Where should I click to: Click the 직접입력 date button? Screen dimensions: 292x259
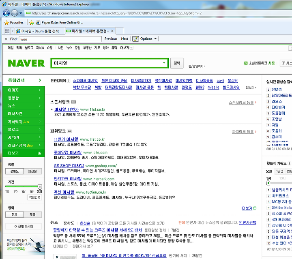[34, 197]
